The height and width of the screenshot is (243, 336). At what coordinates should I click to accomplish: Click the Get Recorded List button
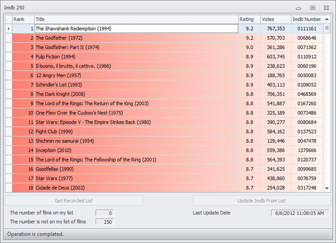tap(74, 201)
